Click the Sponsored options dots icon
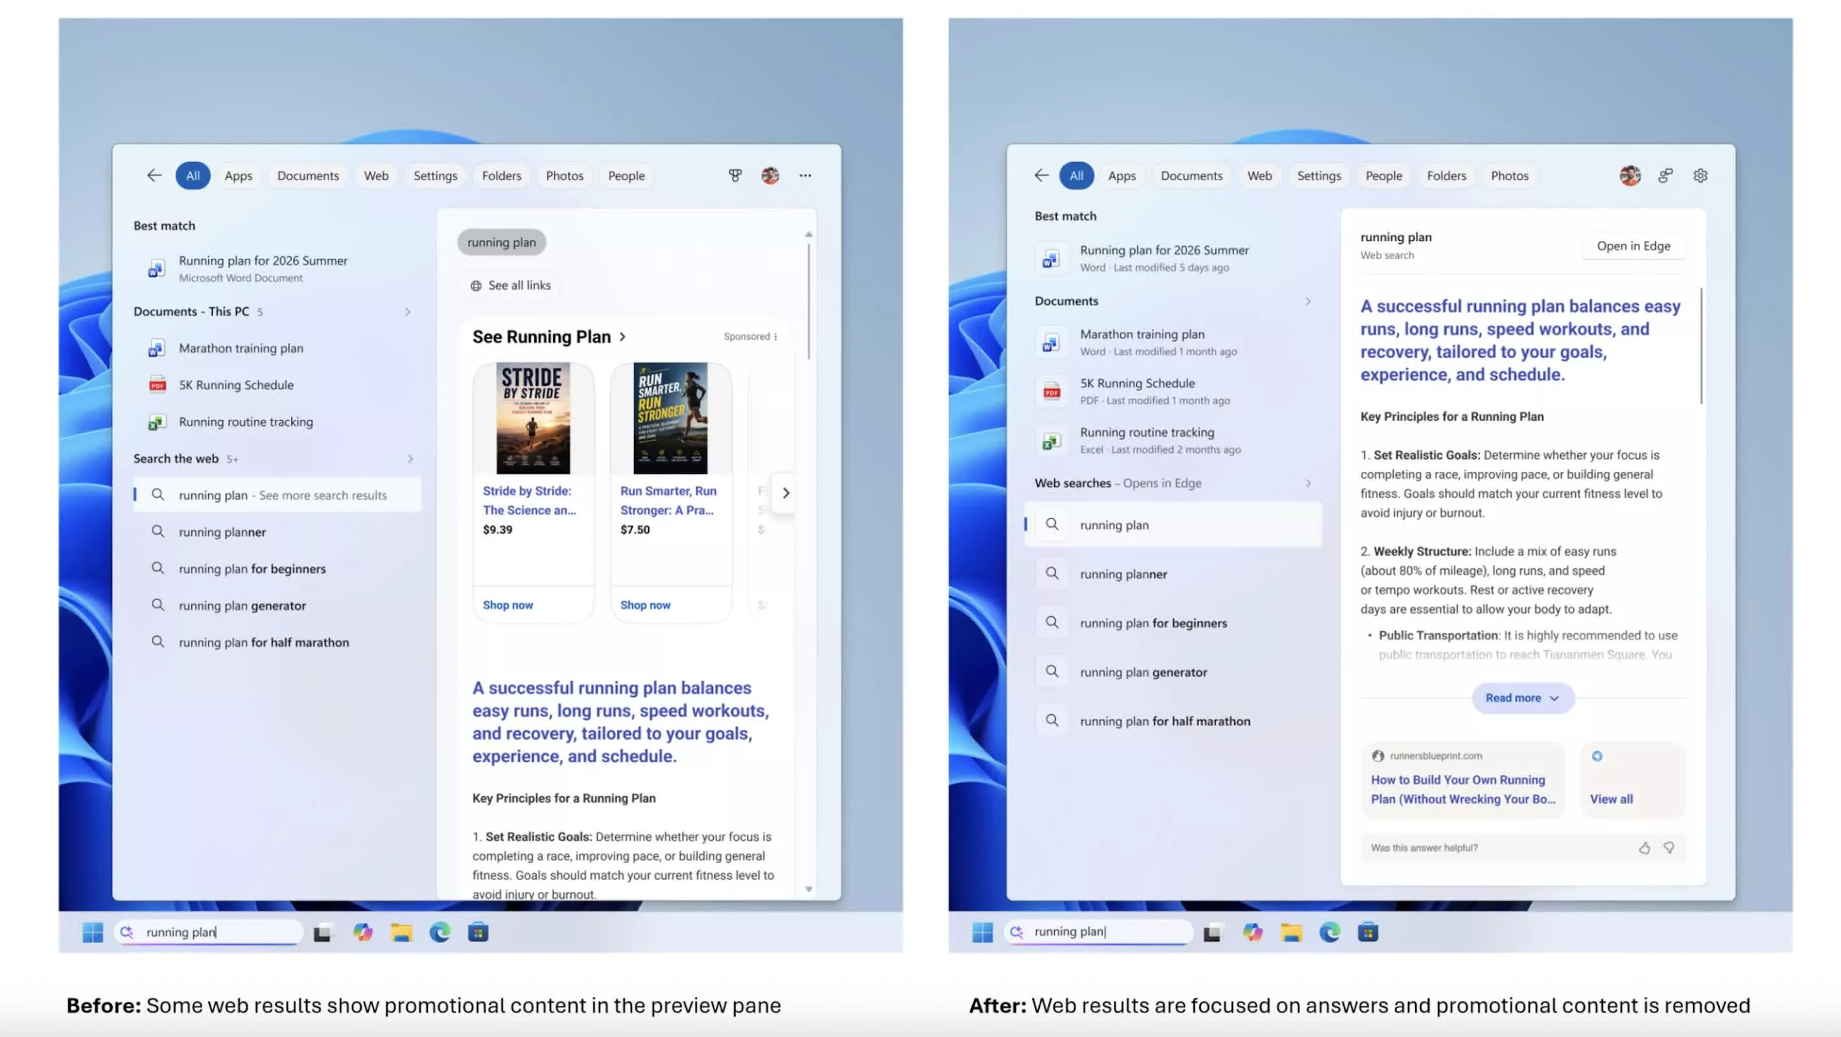 pyautogui.click(x=775, y=336)
